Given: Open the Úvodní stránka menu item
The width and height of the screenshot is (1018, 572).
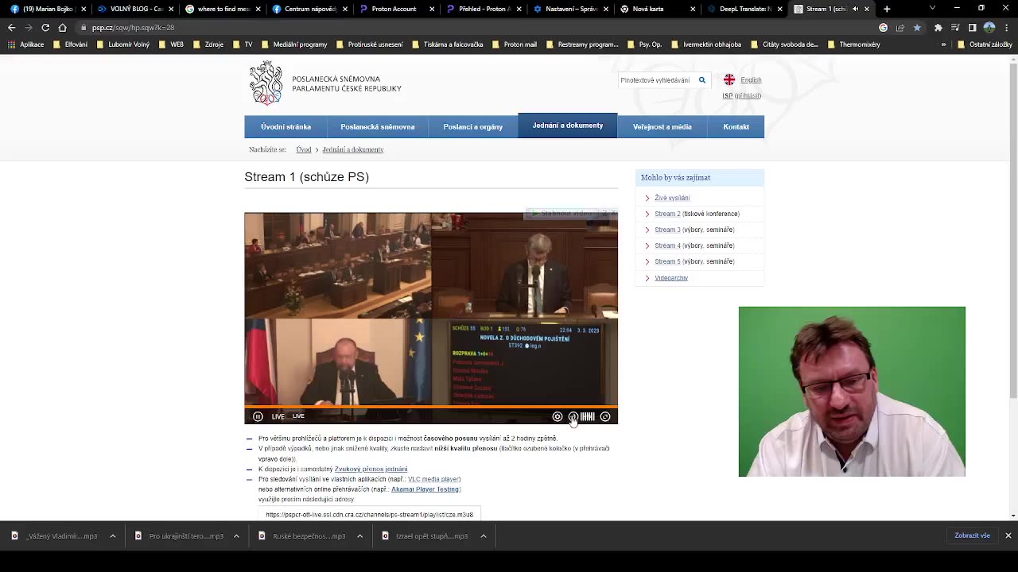Looking at the screenshot, I should pos(286,127).
